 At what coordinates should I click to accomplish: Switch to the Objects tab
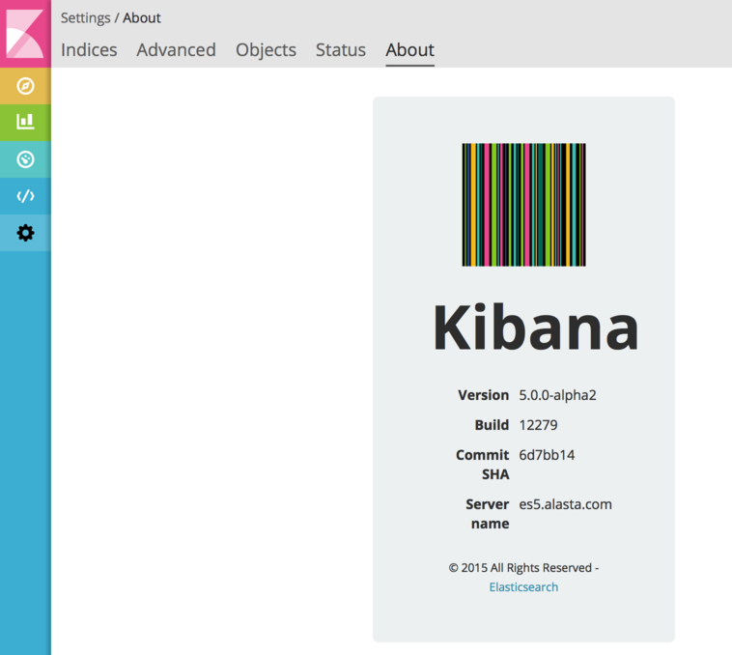(266, 50)
